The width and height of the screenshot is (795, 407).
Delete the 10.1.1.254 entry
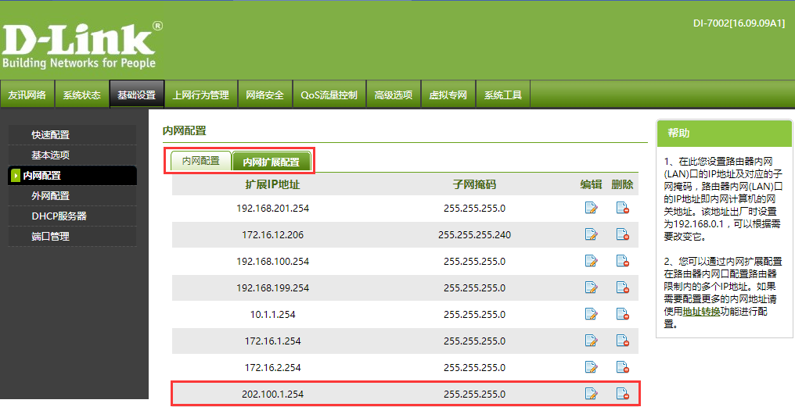coord(623,314)
